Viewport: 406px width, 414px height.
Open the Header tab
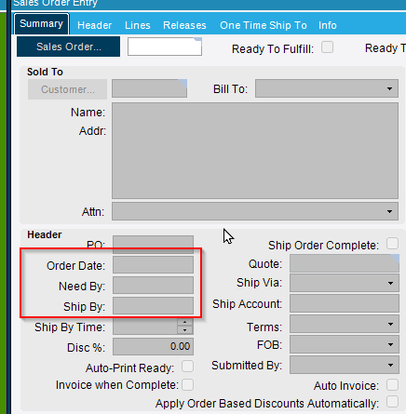point(94,25)
